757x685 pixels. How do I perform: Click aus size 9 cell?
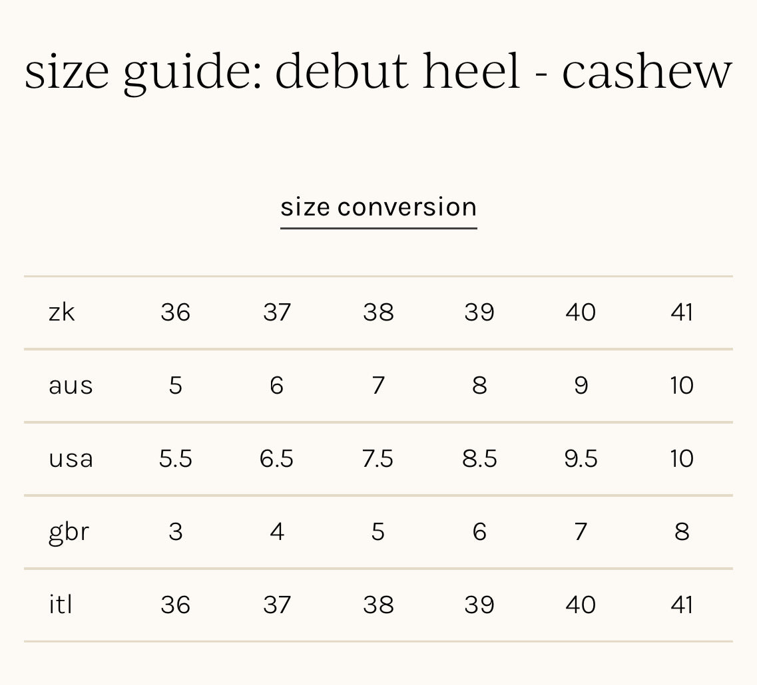coord(581,385)
